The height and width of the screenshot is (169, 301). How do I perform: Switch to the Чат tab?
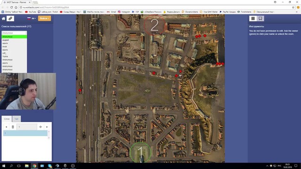pyautogui.click(x=16, y=119)
